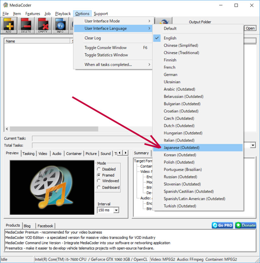Image resolution: width=260 pixels, height=263 pixels.
Task: Click the ADD toolbar icon
Action: click(x=9, y=25)
